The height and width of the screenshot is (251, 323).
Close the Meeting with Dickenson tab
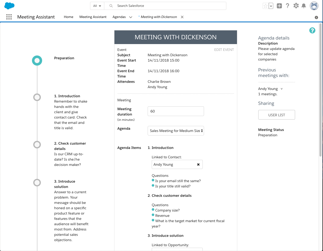pos(182,17)
